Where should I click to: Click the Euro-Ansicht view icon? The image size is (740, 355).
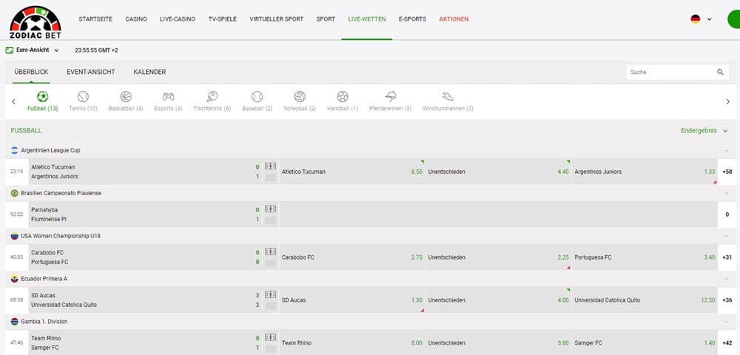point(10,50)
